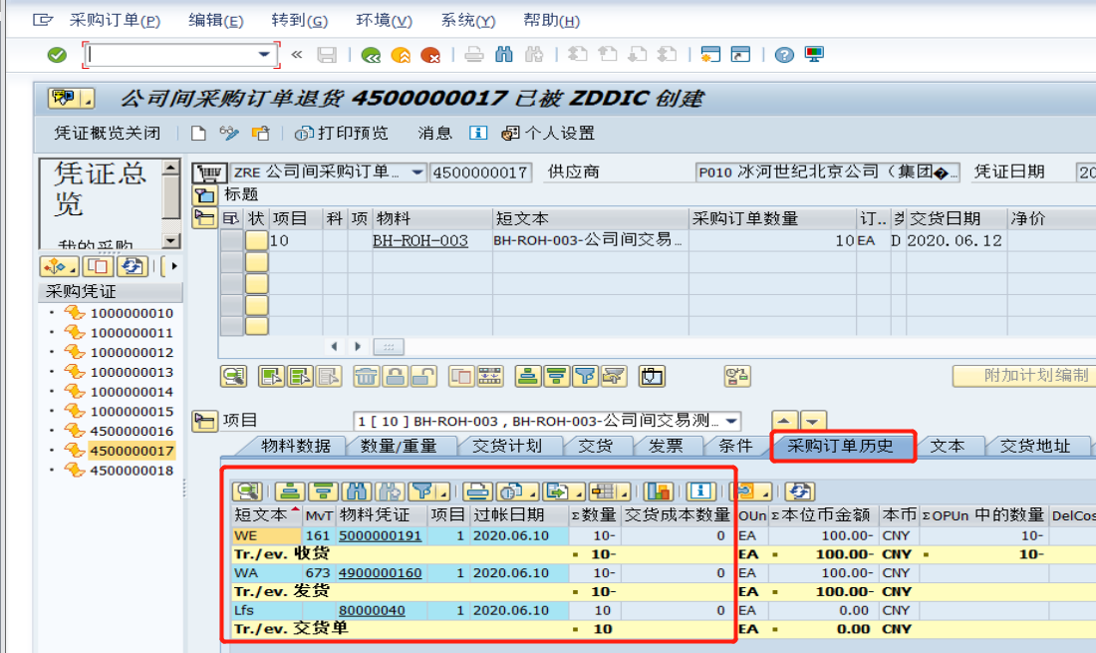Click the red Cancel icon
1096x653 pixels.
430,55
